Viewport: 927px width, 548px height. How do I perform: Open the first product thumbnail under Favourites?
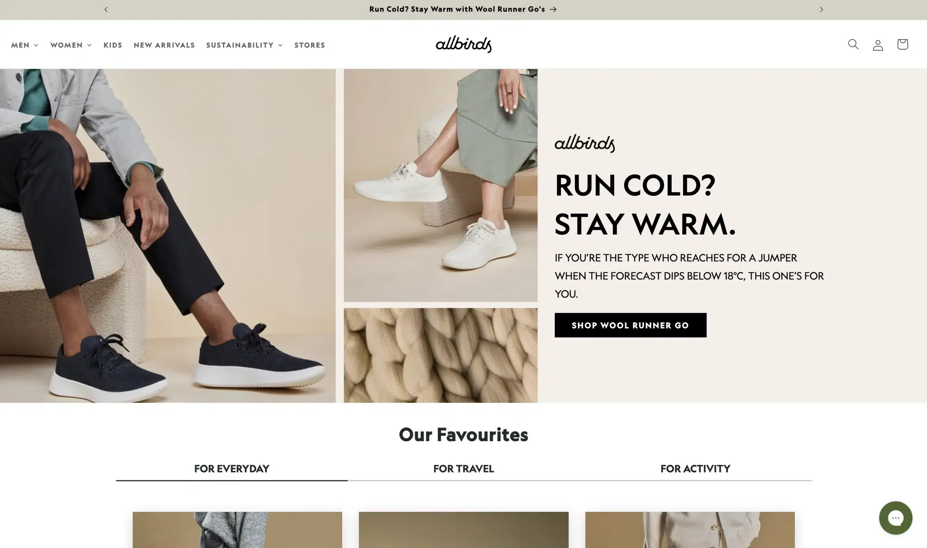pos(237,530)
